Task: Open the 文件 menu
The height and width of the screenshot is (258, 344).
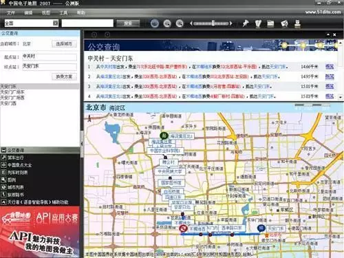Action: pos(11,13)
